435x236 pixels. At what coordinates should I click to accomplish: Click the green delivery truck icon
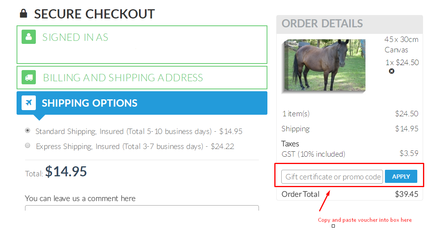coord(29,77)
